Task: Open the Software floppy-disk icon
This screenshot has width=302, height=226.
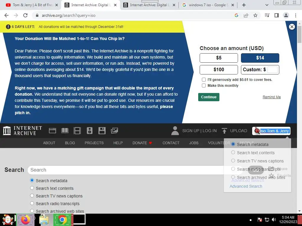Action: [102, 131]
